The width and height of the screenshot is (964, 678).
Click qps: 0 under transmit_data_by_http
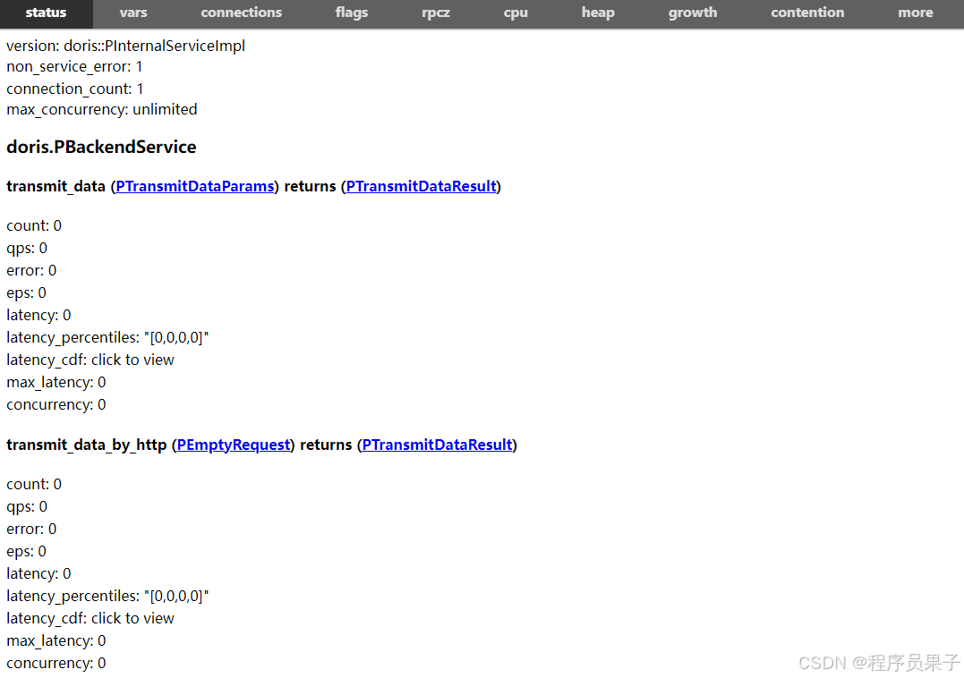point(27,506)
